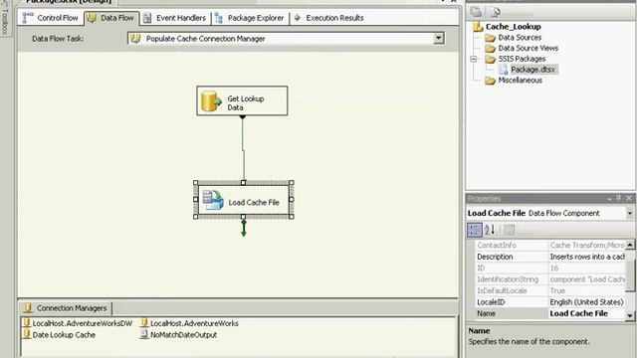Select the SSIS Packages folder
This screenshot has width=637, height=358.
[x=516, y=59]
